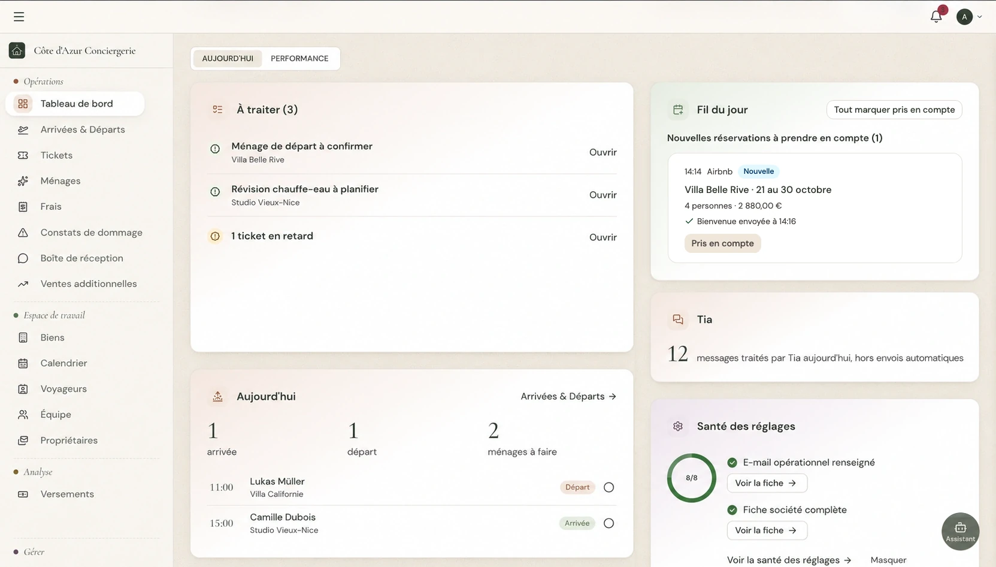This screenshot has width=996, height=567.
Task: Click the Départ tag for Lukas Müller
Action: pos(577,487)
